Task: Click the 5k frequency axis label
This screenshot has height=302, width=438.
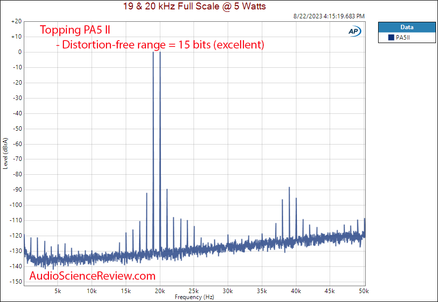Action: 57,291
